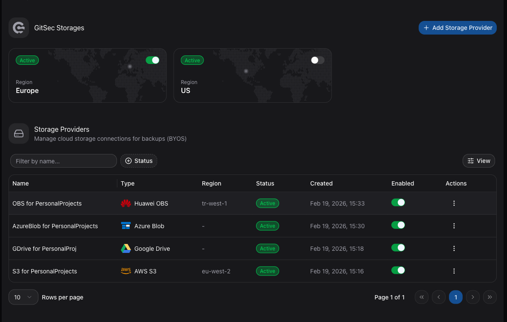
Task: Disable the Europe region toggle
Action: [152, 60]
